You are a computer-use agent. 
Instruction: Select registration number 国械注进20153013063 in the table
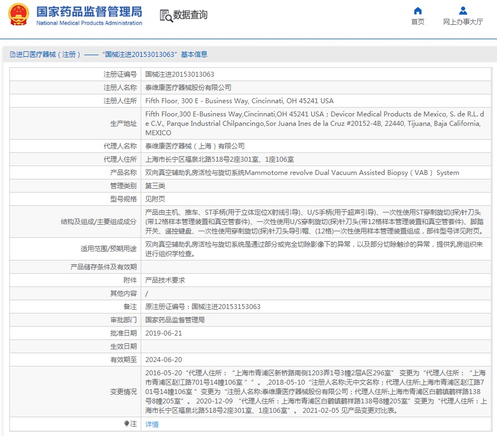pyautogui.click(x=180, y=74)
